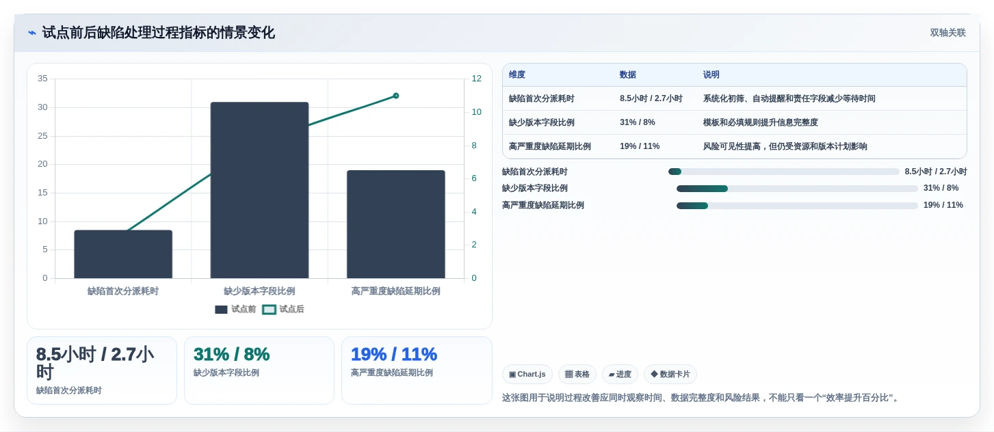Click the 缺少版本字段比例 progress bar
994x432 pixels.
coord(797,189)
